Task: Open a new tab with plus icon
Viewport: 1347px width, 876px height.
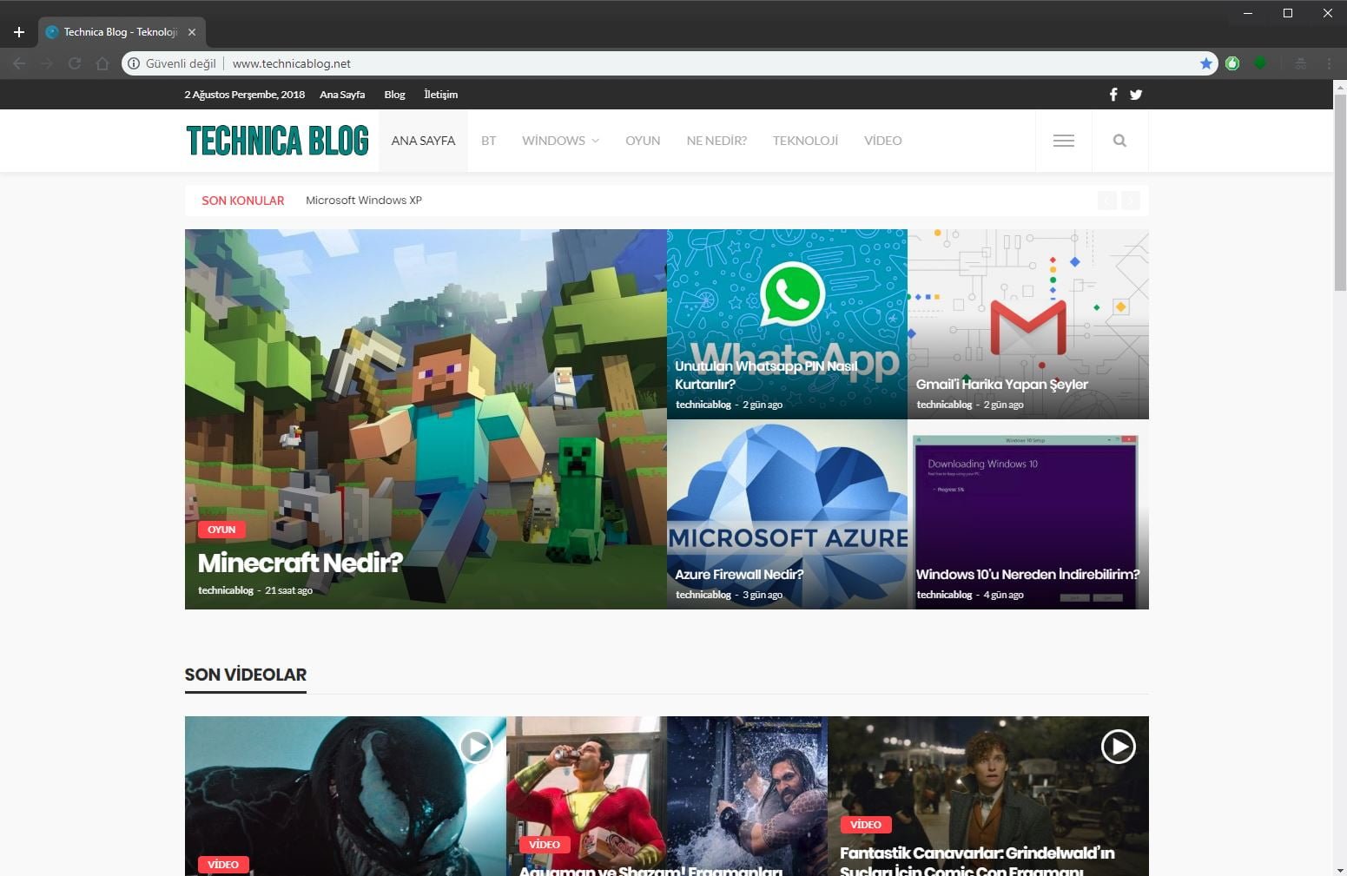Action: (x=19, y=32)
